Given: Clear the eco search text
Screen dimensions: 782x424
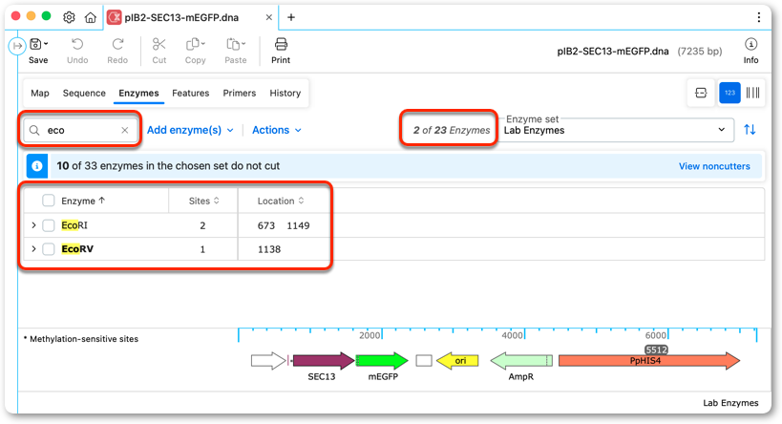Looking at the screenshot, I should point(125,130).
